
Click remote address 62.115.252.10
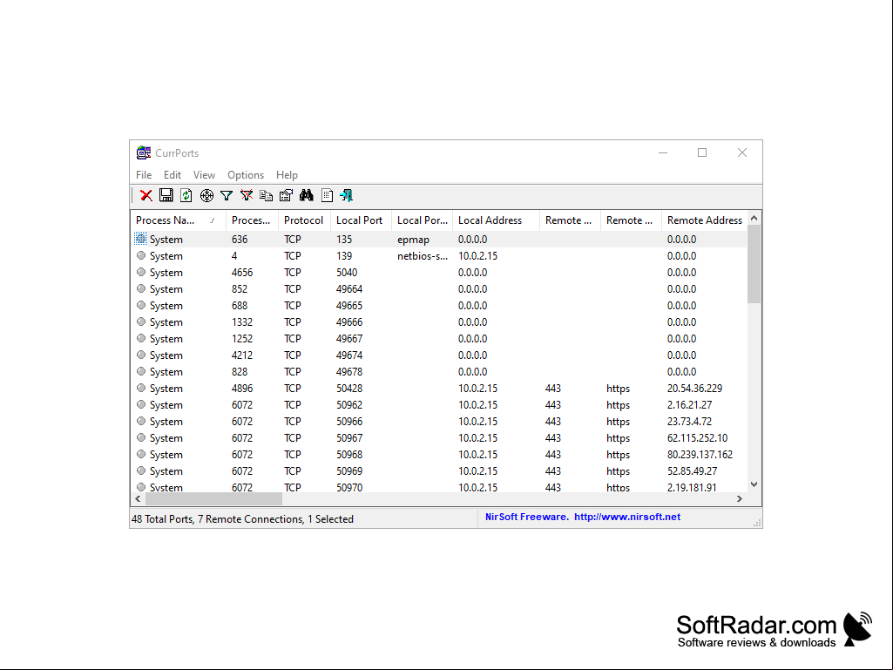pyautogui.click(x=697, y=437)
